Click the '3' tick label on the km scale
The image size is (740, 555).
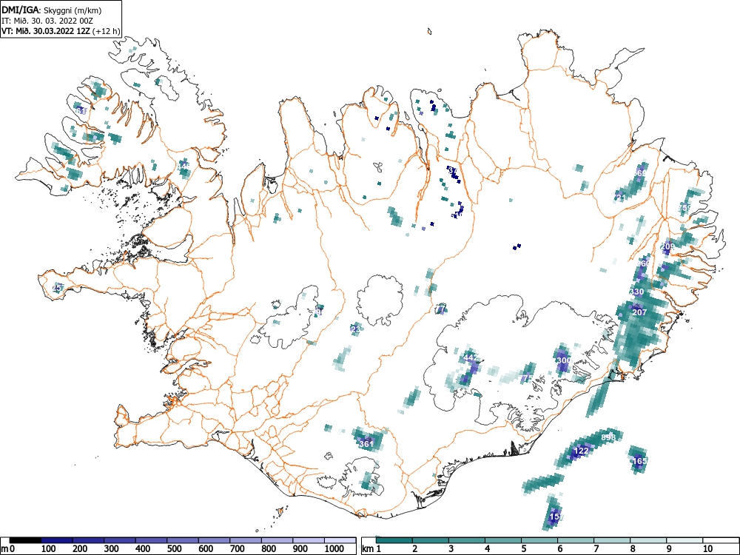[451, 549]
